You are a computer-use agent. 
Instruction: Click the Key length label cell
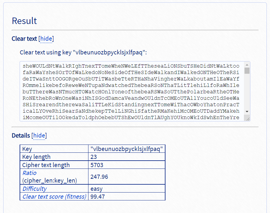click(x=54, y=157)
